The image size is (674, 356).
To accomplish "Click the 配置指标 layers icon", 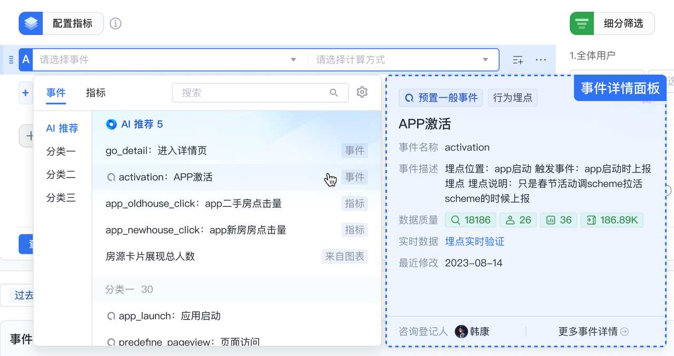I will coord(31,23).
